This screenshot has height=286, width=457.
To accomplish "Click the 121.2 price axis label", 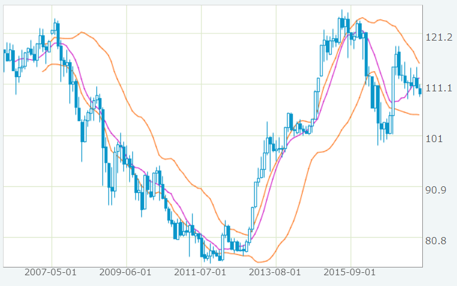I will point(439,37).
